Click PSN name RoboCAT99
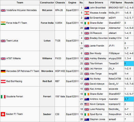134x122 pixels. tap(115, 79)
